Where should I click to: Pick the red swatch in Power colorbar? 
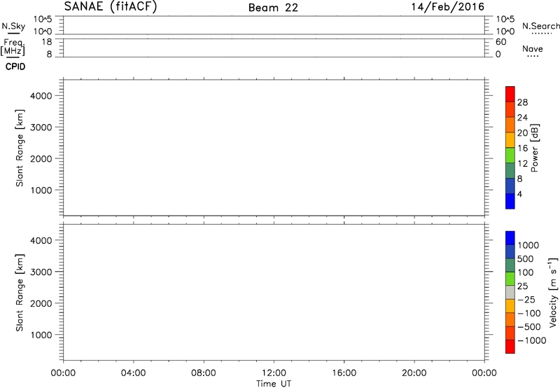click(510, 94)
